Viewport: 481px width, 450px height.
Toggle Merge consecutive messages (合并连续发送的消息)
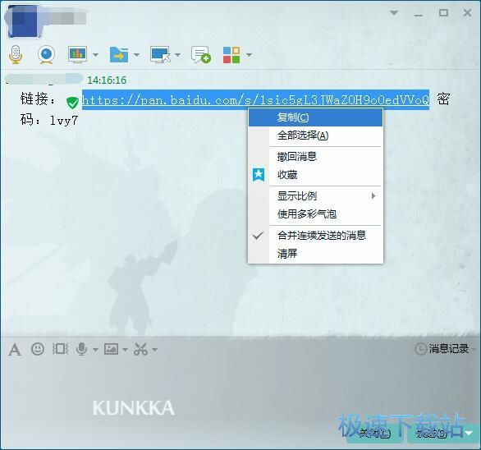pyautogui.click(x=315, y=236)
